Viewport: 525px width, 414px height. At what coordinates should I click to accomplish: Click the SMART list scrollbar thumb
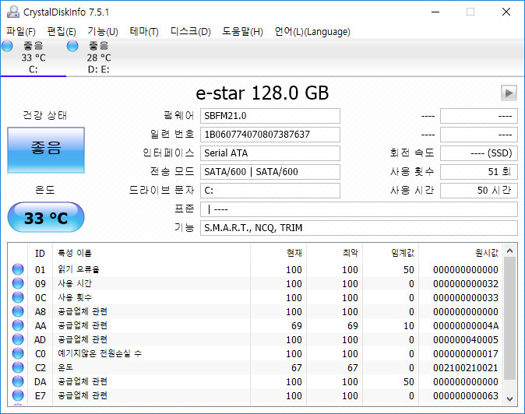509,318
